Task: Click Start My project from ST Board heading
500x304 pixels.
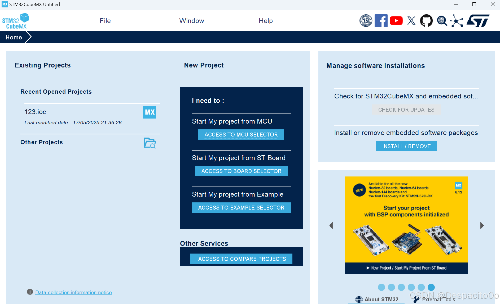Action: point(239,158)
